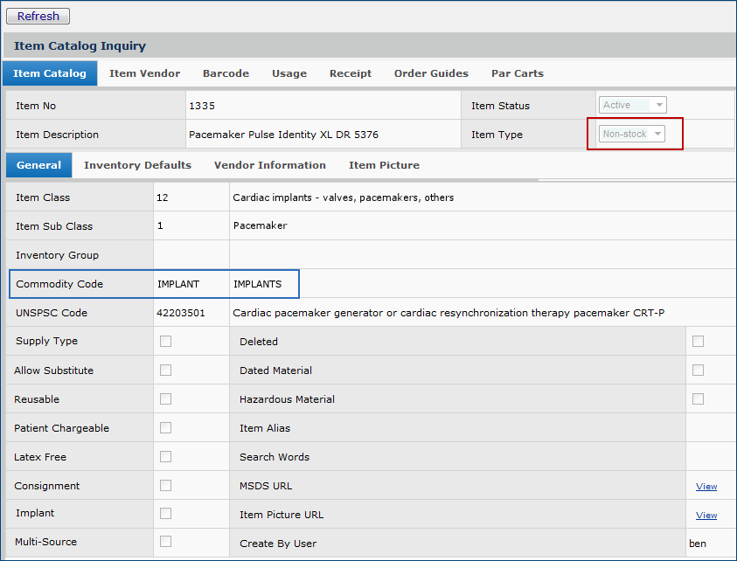Screen dimensions: 737x561
Task: Click the Item No field value 1335
Action: point(202,106)
